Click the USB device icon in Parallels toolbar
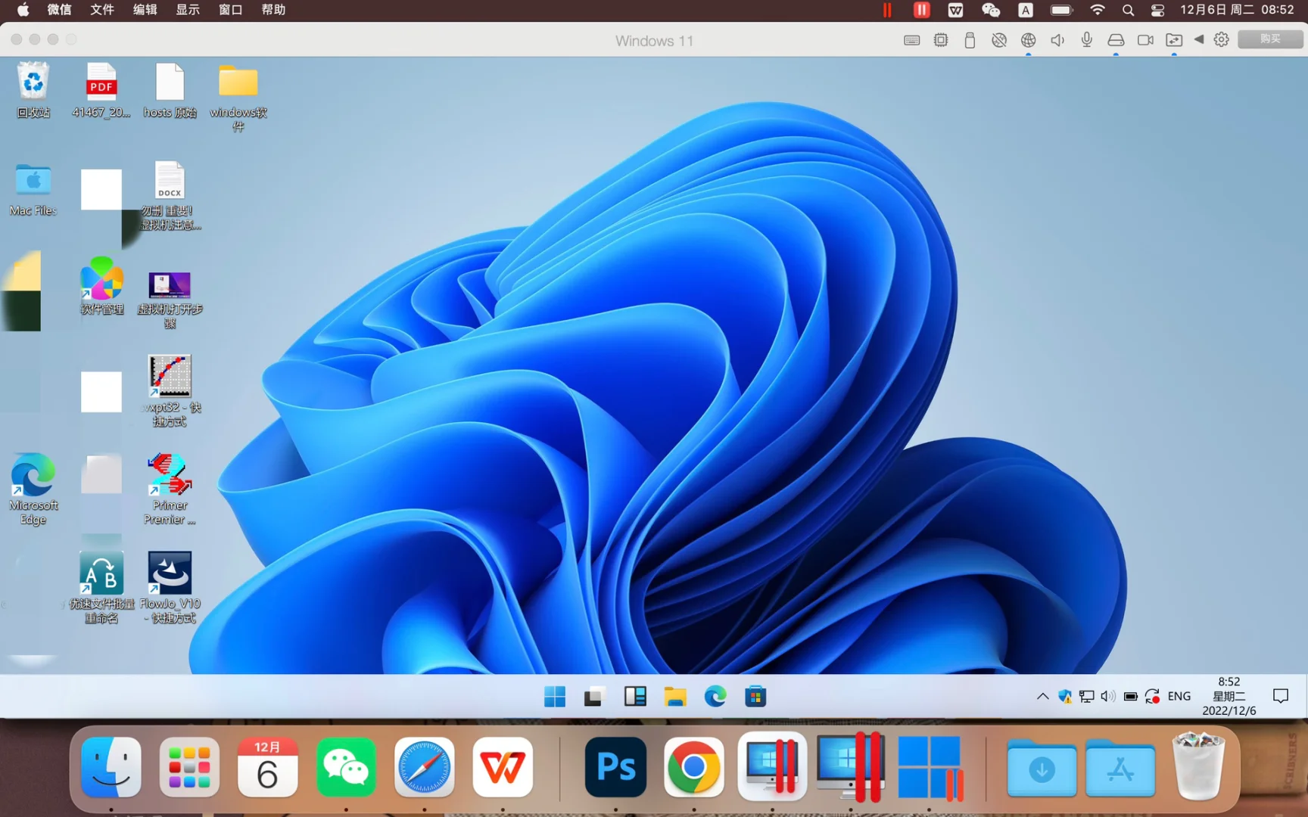 (x=970, y=40)
